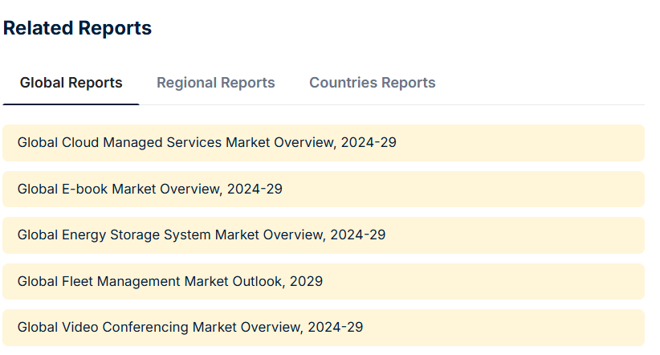Select the Global Reports tab

pyautogui.click(x=71, y=83)
